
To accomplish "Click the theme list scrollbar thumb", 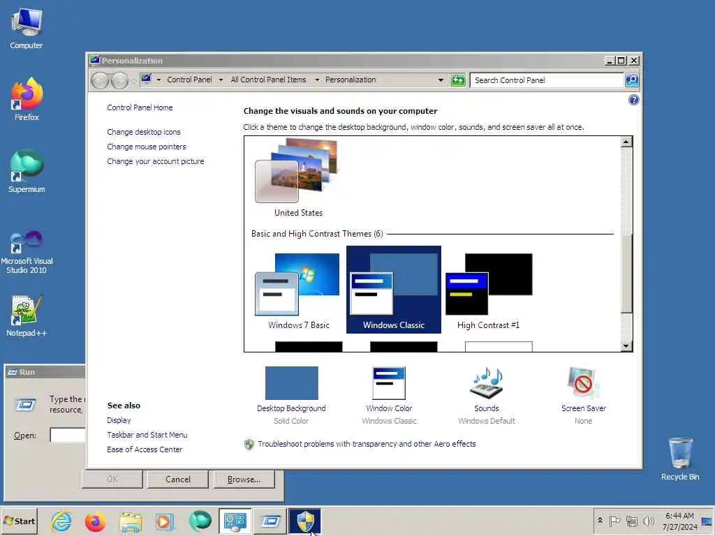I will [626, 274].
